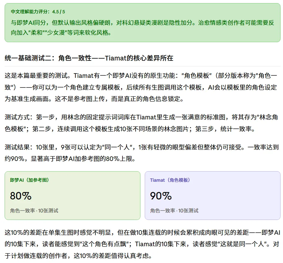283x263 pixels.
Task: Click the card title 'Tiamat（角色模板）'
Action: 170,180
